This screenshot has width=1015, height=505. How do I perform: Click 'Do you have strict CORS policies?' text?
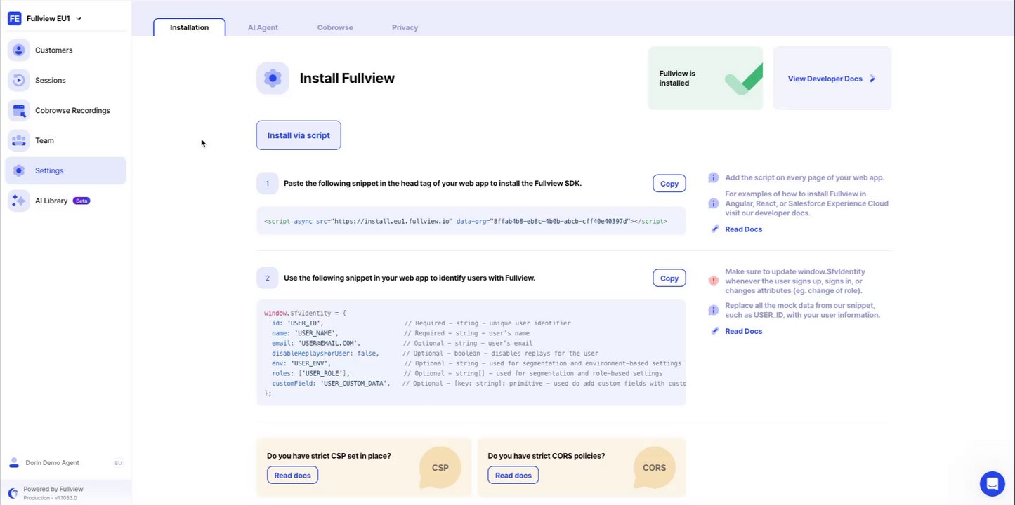[x=546, y=456]
